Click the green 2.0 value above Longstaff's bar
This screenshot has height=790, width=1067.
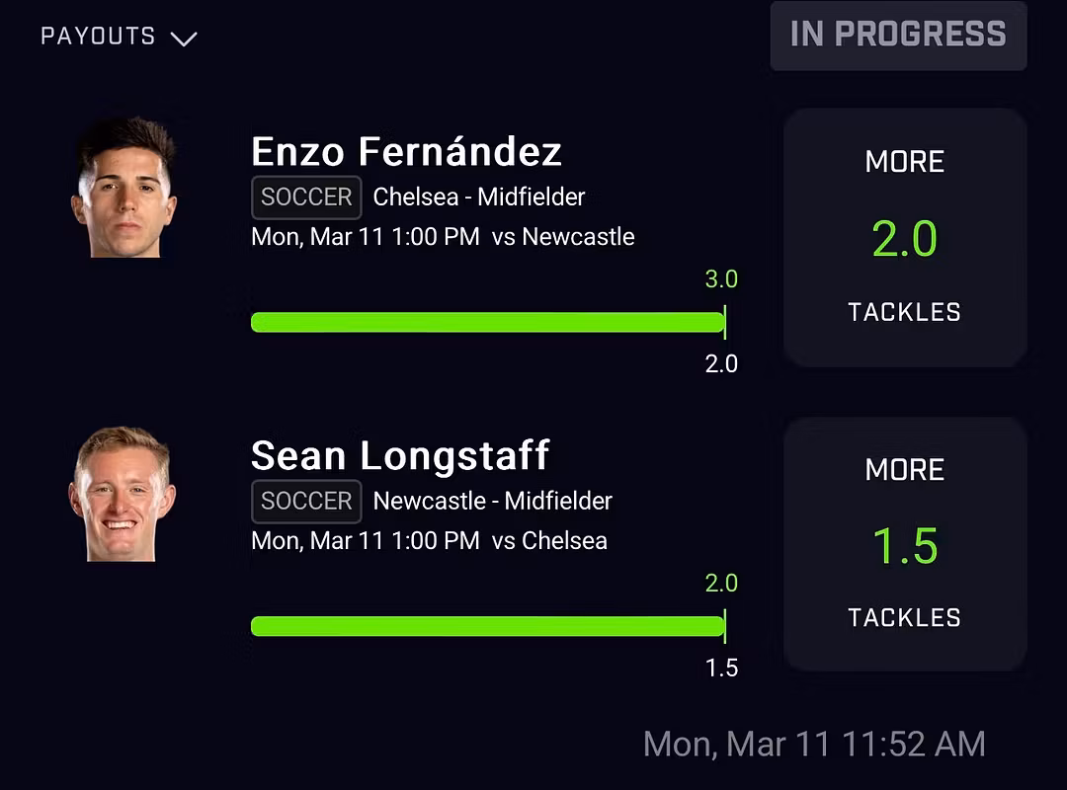point(721,584)
